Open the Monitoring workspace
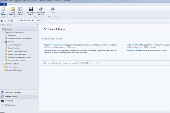170x113 pixels. point(9,101)
